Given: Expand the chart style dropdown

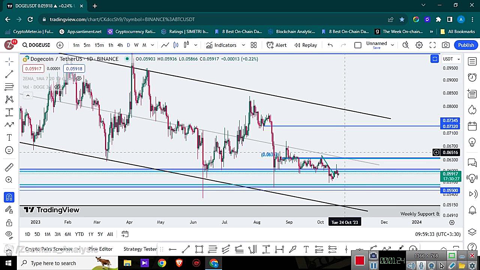Looking at the screenshot, I should click(195, 45).
